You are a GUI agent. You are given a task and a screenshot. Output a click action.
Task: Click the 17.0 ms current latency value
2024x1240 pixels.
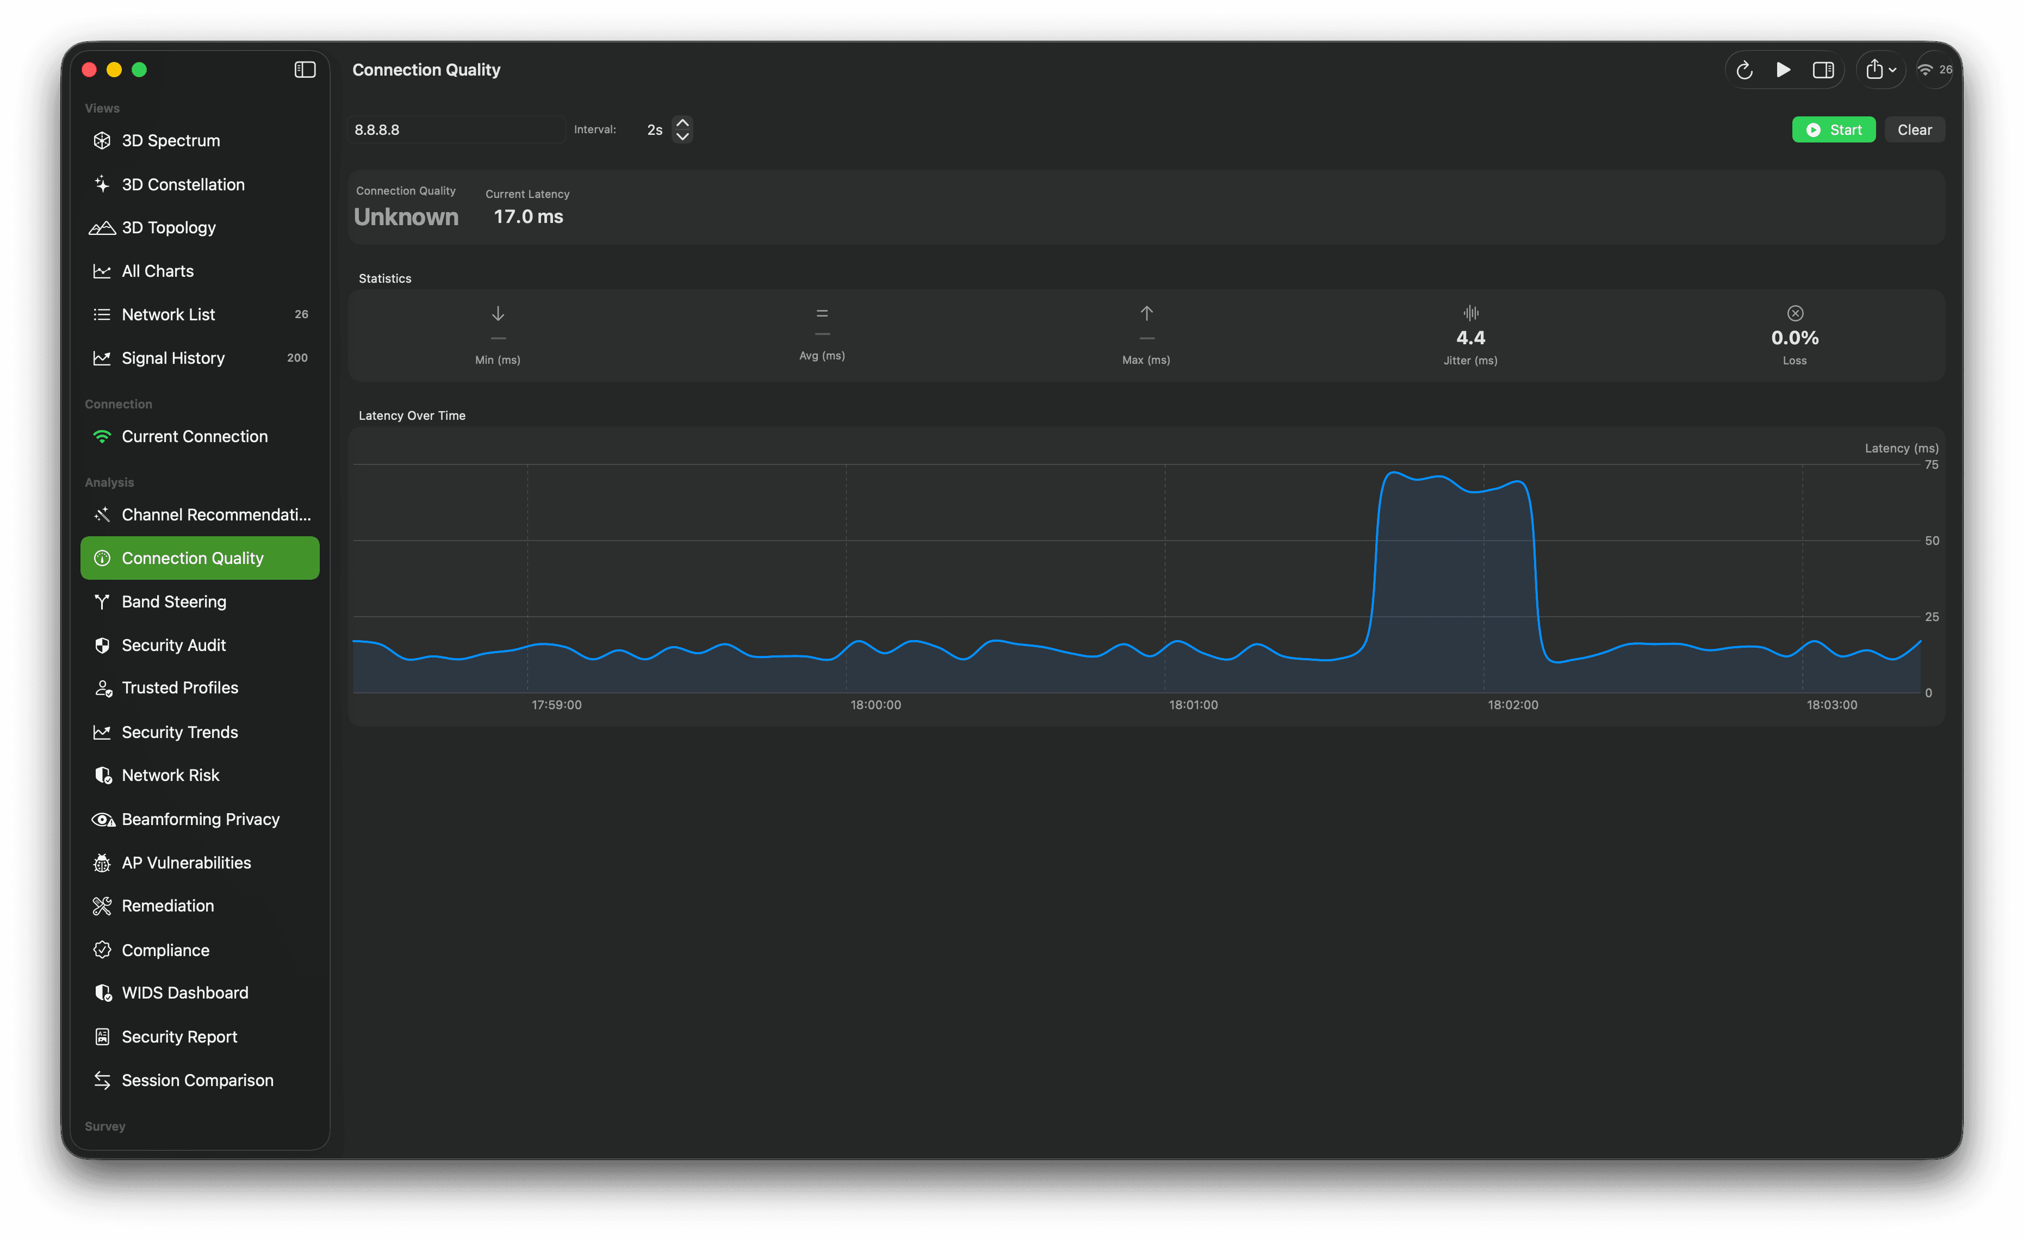tap(528, 217)
